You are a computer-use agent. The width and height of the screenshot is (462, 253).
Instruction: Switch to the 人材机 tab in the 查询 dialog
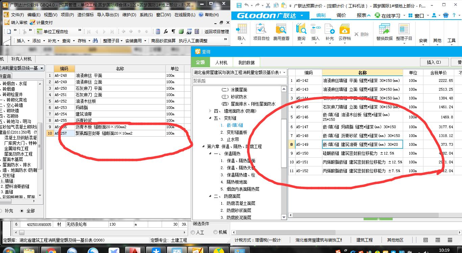(x=221, y=62)
